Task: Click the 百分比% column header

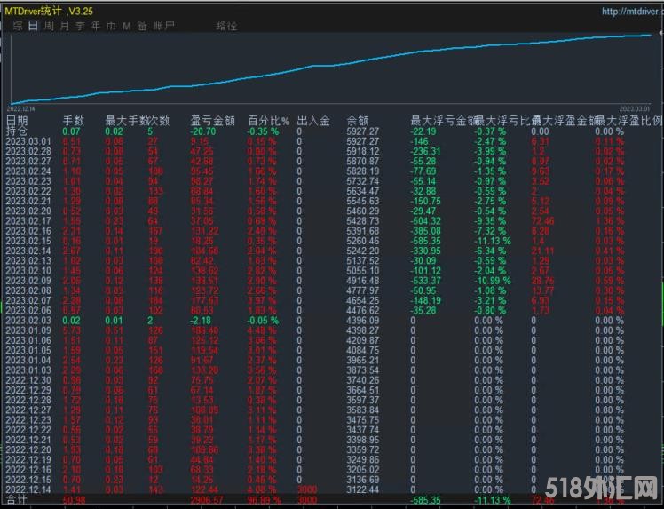Action: 268,121
